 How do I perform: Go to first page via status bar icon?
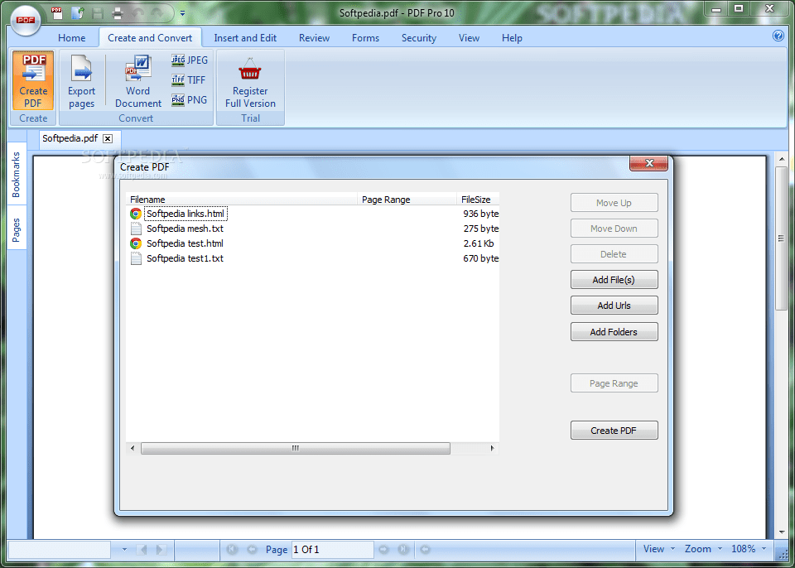[232, 549]
